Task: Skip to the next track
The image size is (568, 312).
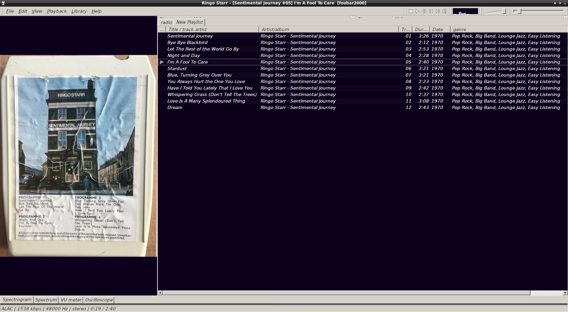Action: [438, 11]
